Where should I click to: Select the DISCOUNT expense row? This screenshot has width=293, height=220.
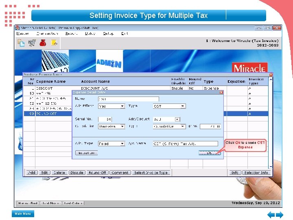tap(146, 88)
